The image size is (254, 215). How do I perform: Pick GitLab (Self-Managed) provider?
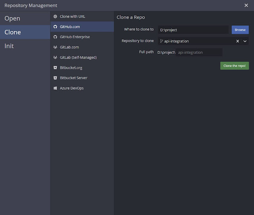point(82,57)
